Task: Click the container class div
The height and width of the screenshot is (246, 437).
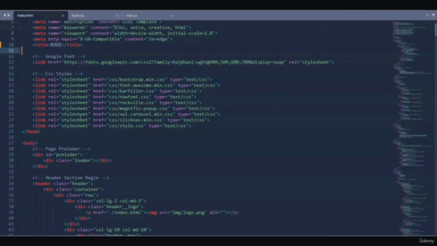Action: 73,189
